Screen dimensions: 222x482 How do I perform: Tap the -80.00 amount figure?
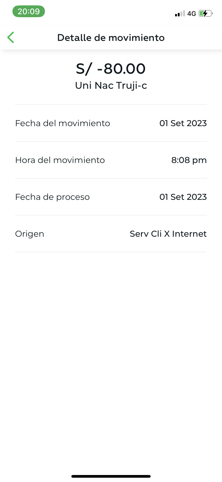click(121, 69)
